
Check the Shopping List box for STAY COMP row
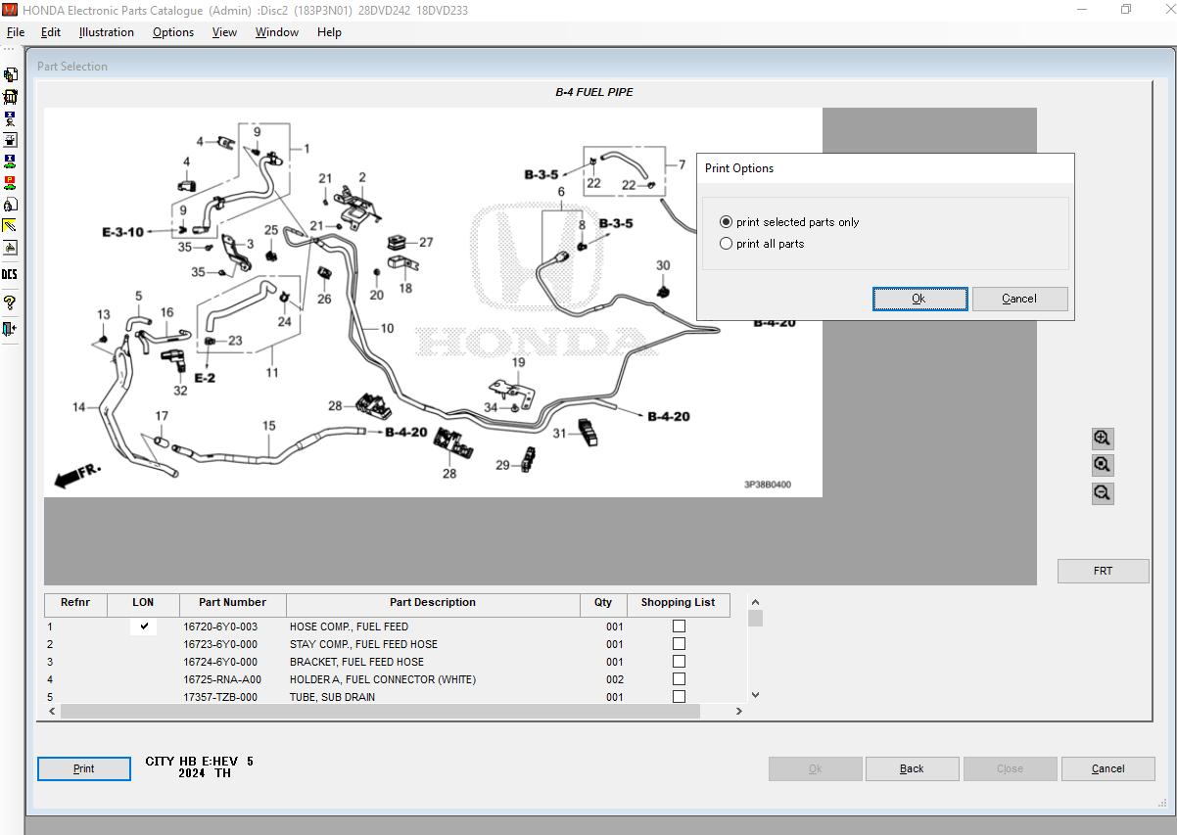(x=679, y=644)
